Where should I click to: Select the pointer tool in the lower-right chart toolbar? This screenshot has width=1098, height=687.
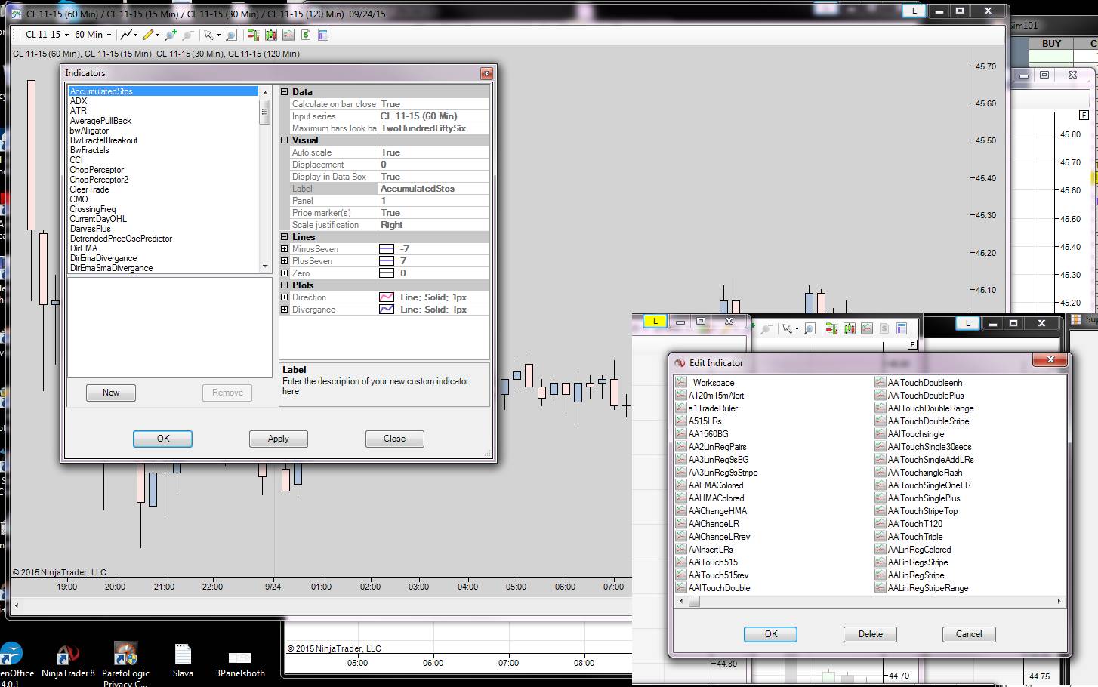[x=788, y=328]
